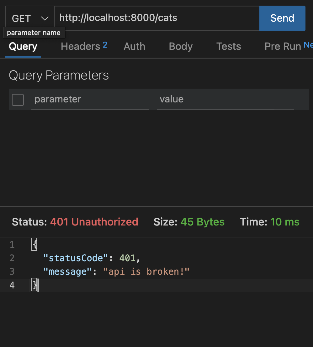Click line number 2 in the gutter

pyautogui.click(x=12, y=258)
